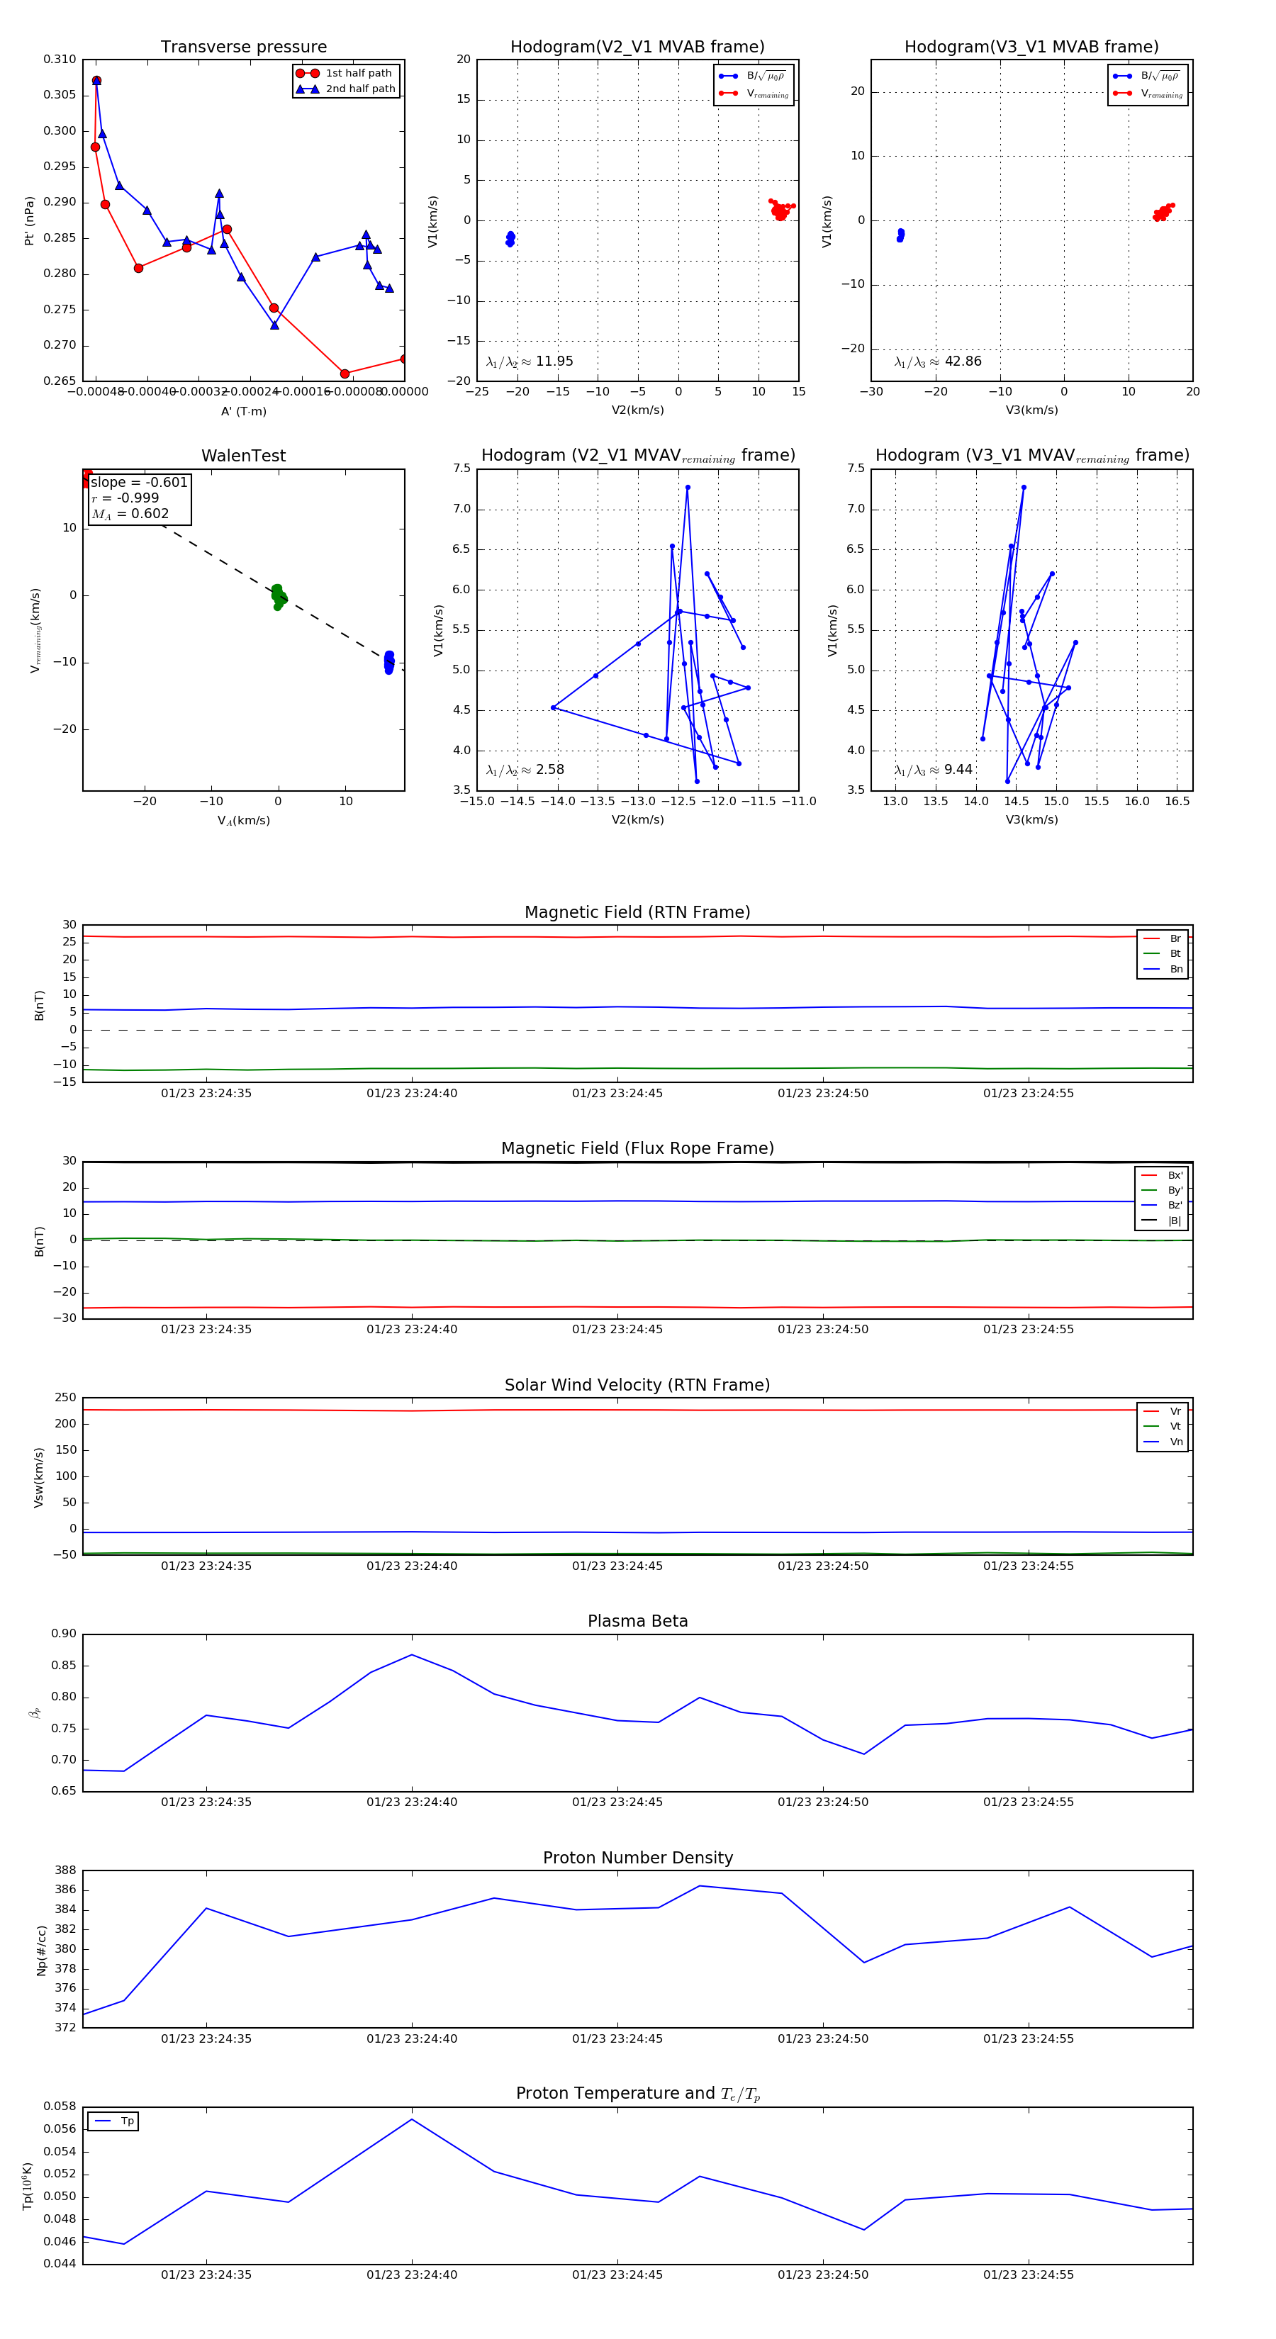
Task: Click the 'Proton Number Density' title
Action: 637,1858
